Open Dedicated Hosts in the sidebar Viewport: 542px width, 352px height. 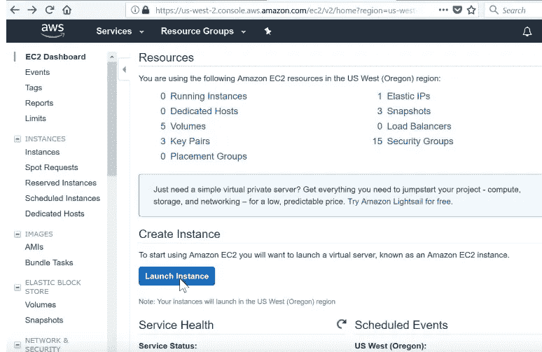point(55,214)
